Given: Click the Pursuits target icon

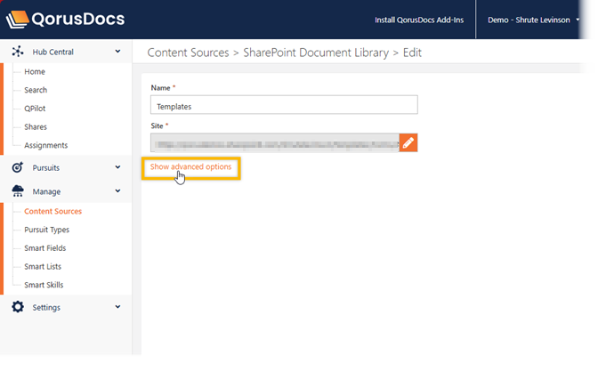Looking at the screenshot, I should [x=18, y=167].
